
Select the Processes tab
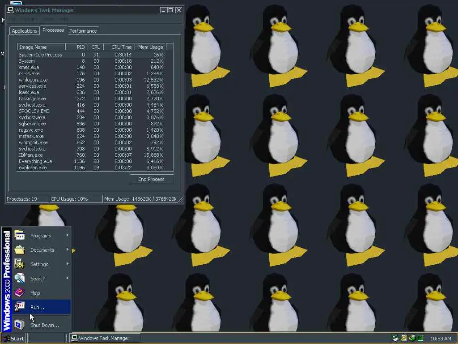click(53, 30)
